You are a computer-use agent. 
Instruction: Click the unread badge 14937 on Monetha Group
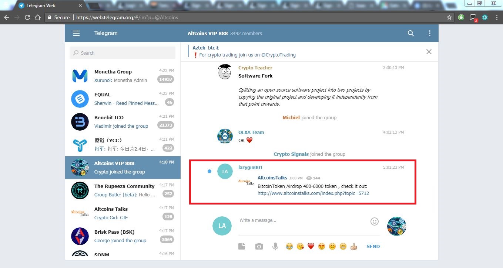(165, 79)
